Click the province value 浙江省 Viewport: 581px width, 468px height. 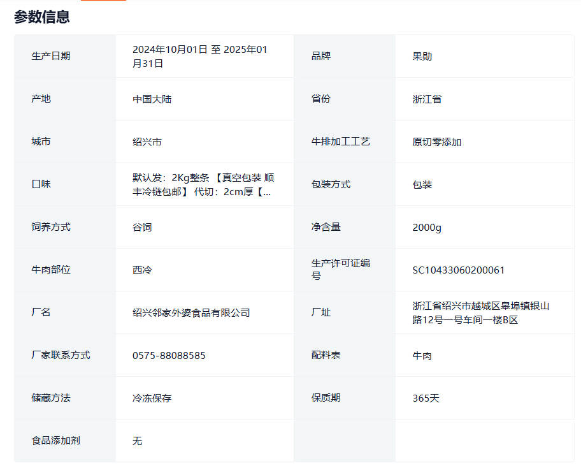coord(427,99)
